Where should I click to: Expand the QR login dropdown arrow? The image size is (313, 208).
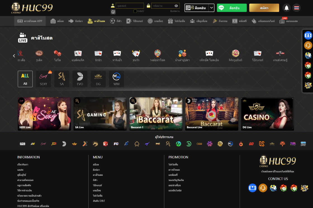(211, 8)
